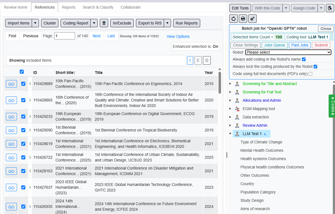The height and width of the screenshot is (214, 335).
Task: Expand the Screening for Title and Abstract tree
Action: (x=230, y=84)
